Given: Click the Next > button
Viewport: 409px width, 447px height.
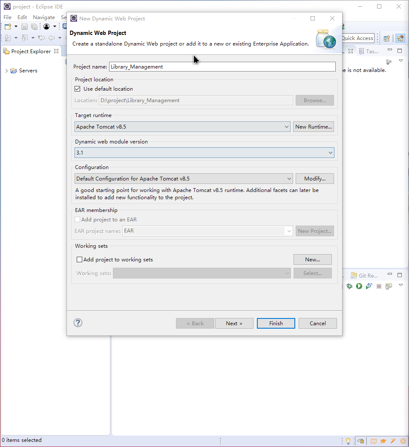Looking at the screenshot, I should click(234, 323).
